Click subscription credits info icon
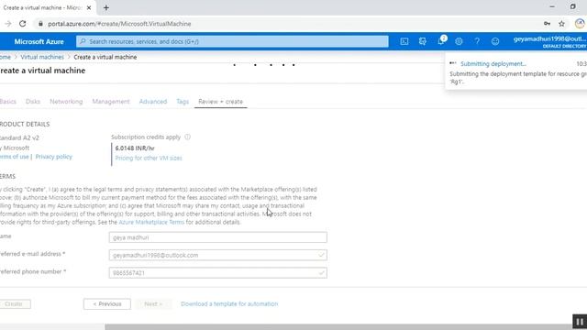The image size is (587, 330). tap(187, 137)
